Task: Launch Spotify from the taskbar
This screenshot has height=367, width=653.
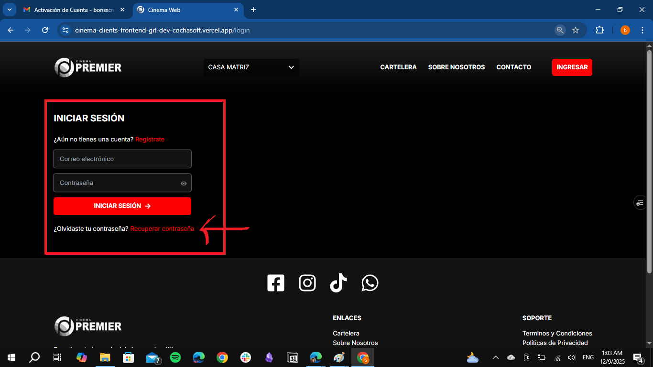Action: 175,357
